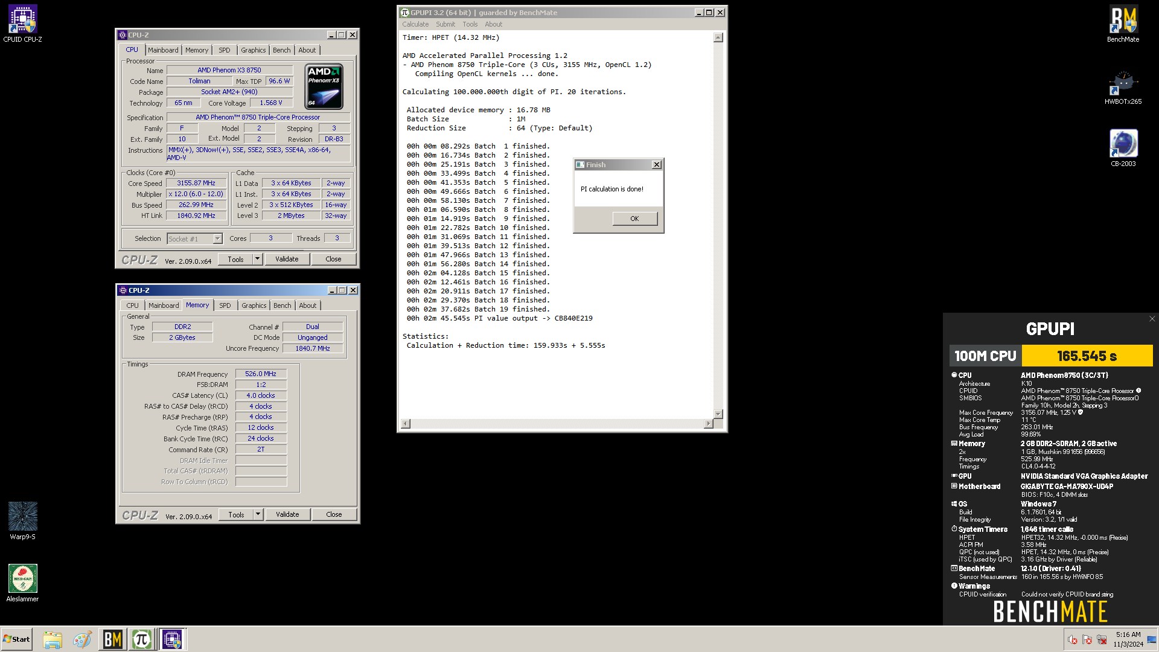Click Tools button in top CPU-Z window

coord(235,259)
